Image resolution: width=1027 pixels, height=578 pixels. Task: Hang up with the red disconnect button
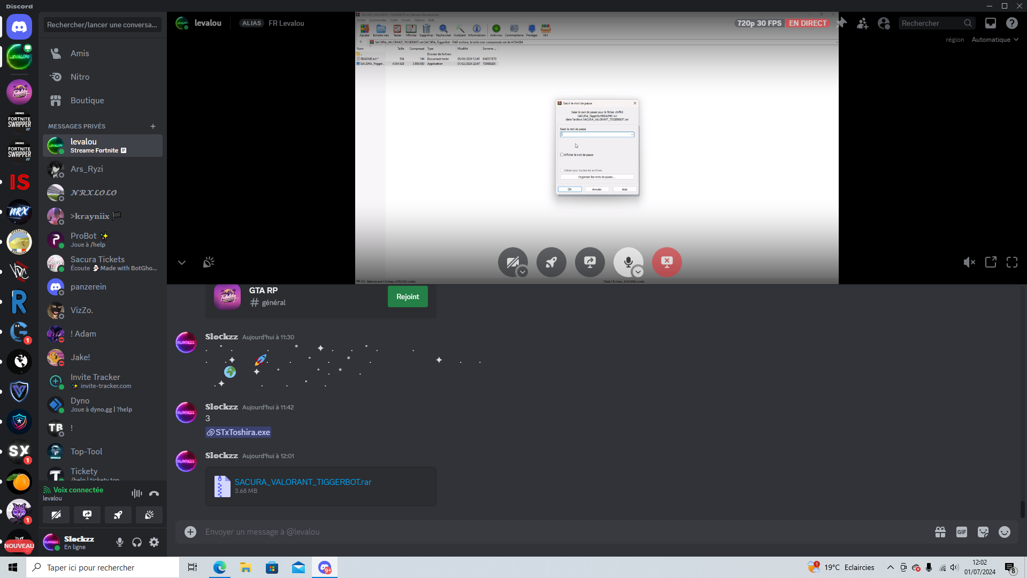pyautogui.click(x=667, y=262)
